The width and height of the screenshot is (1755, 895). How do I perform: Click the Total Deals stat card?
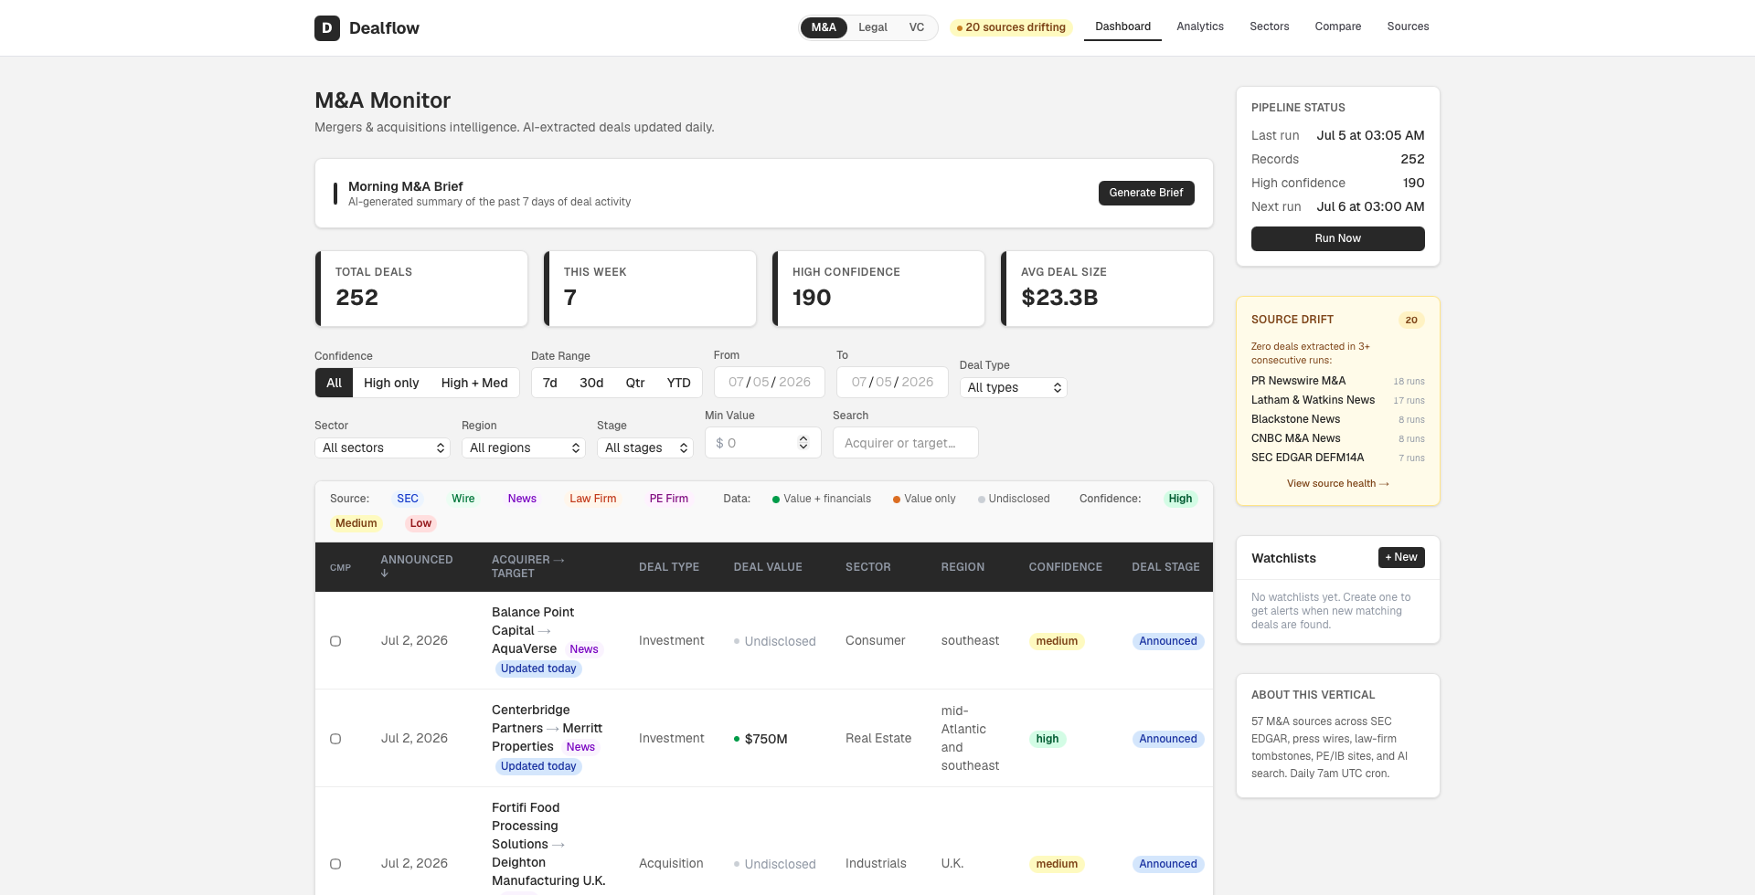click(421, 289)
